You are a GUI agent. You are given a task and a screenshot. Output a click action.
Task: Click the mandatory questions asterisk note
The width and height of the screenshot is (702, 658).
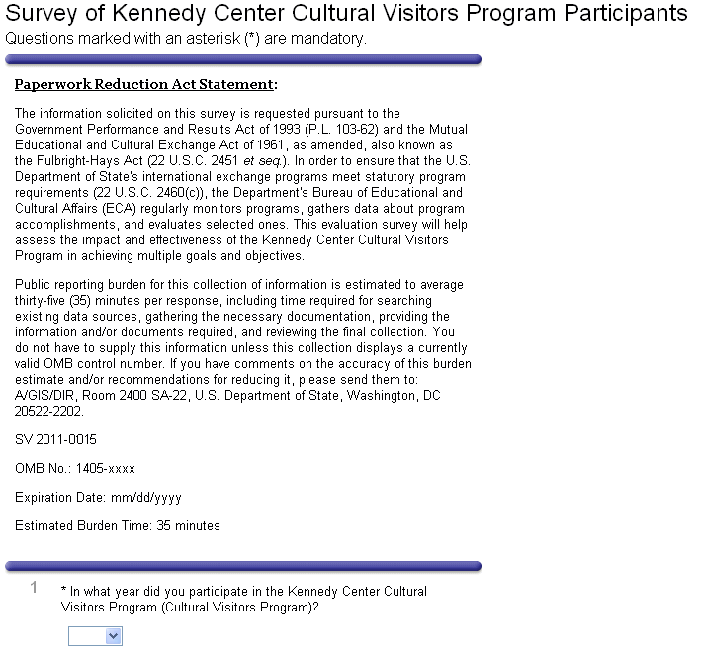coord(186,39)
